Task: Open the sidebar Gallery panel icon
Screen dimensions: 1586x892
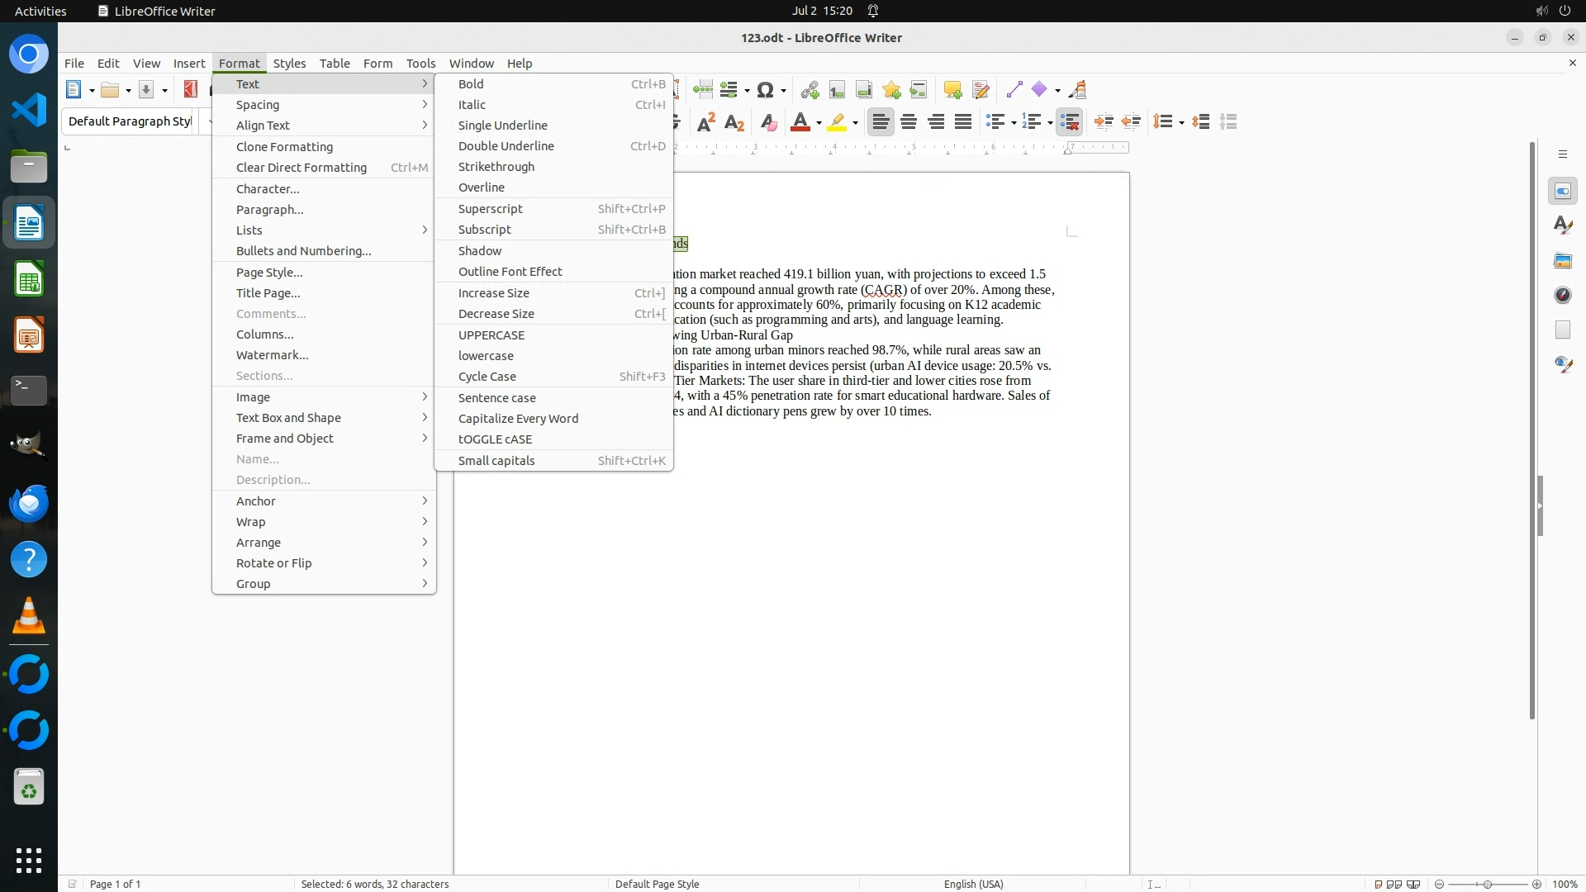Action: 1562,260
